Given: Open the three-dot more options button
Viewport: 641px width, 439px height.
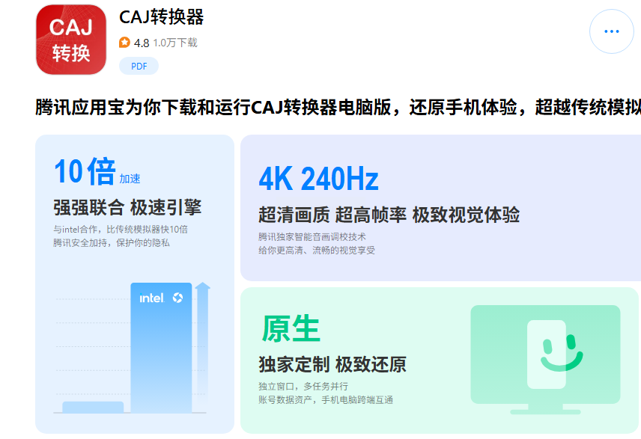Looking at the screenshot, I should 612,31.
